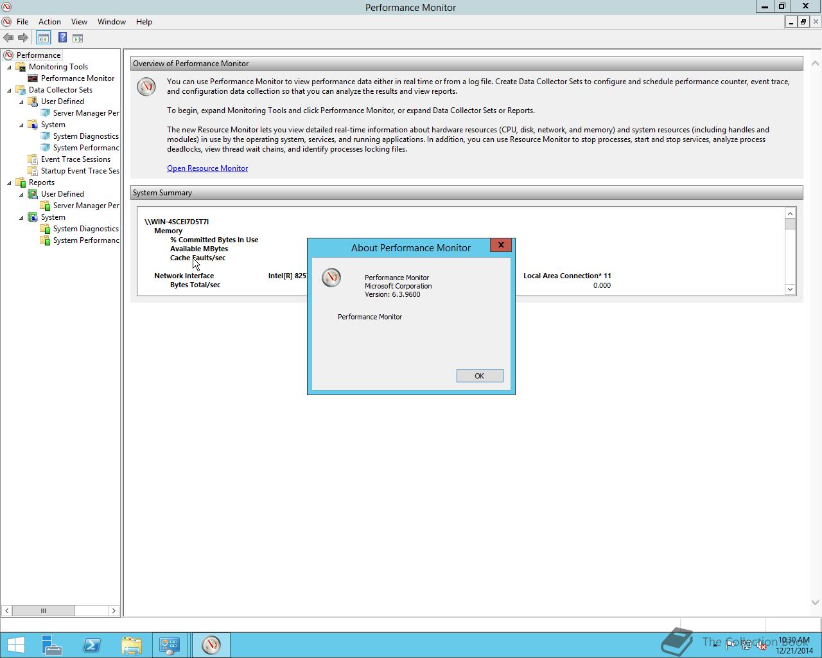Select System Performance report under Reports
The height and width of the screenshot is (658, 822).
tap(86, 240)
